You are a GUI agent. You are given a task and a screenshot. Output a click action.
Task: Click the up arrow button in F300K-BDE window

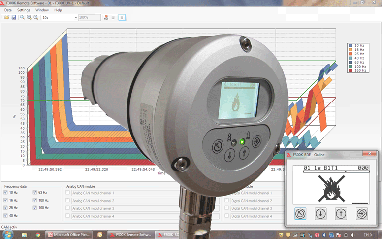coord(341,214)
